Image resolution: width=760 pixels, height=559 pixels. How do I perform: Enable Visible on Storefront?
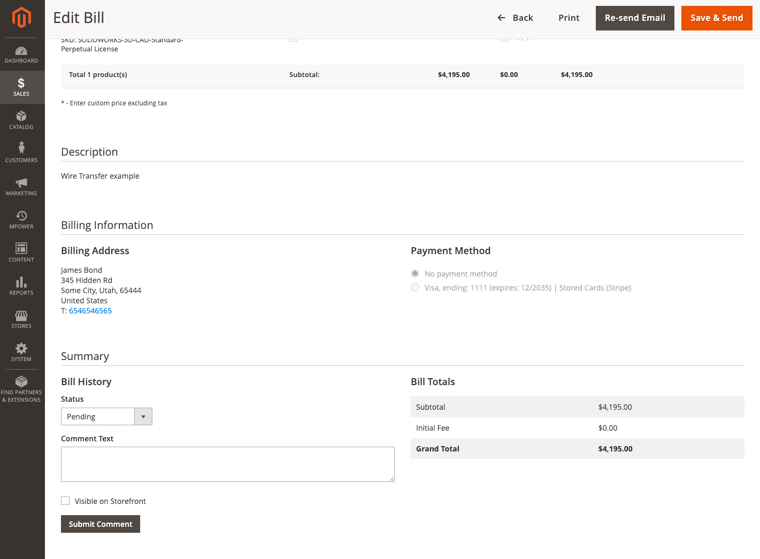pos(65,501)
